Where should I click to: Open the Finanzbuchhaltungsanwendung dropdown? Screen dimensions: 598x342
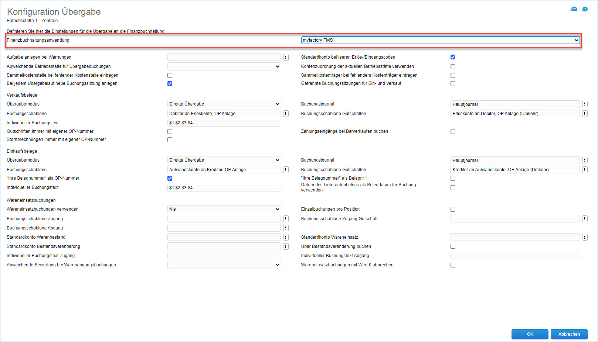click(440, 40)
